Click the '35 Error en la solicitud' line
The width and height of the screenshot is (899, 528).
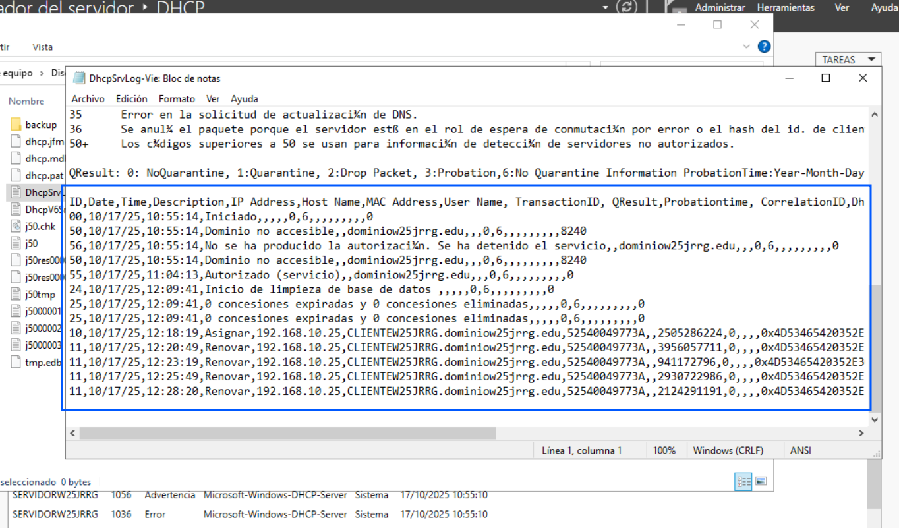243,115
